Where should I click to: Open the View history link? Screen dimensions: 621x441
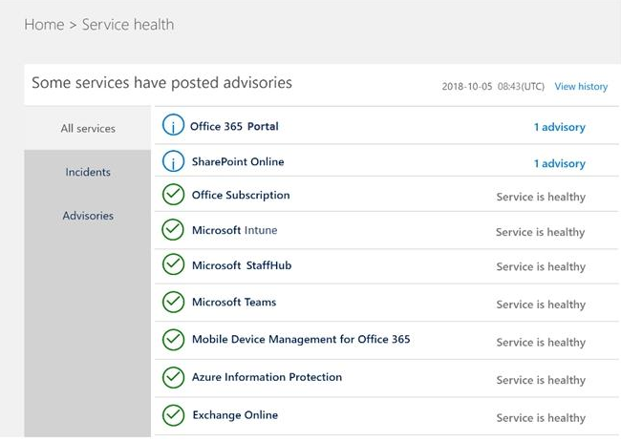581,87
